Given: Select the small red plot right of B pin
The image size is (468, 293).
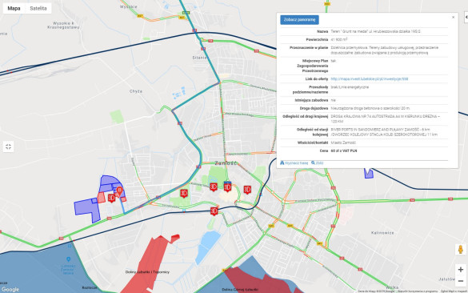Looking at the screenshot, I should 123,199.
